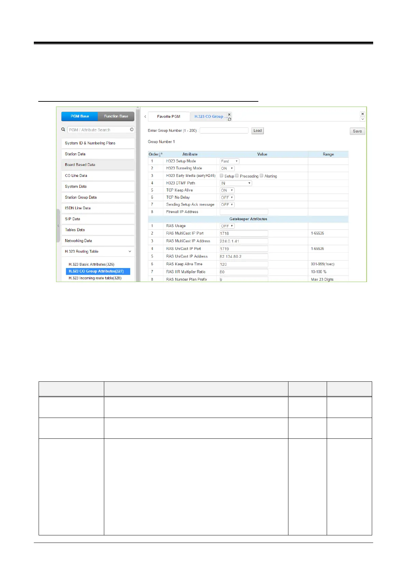Refresh the H.323 CO Group tab
The height and width of the screenshot is (575, 407).
pos(229,119)
